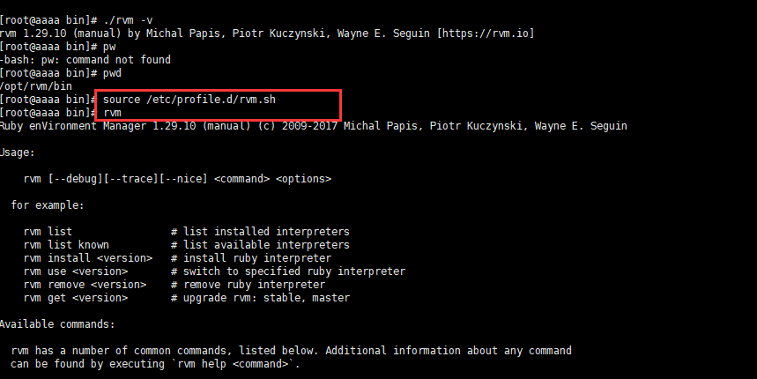Screen dimensions: 757x379
Task: Click the 'Usage:' heading
Action: coord(17,152)
